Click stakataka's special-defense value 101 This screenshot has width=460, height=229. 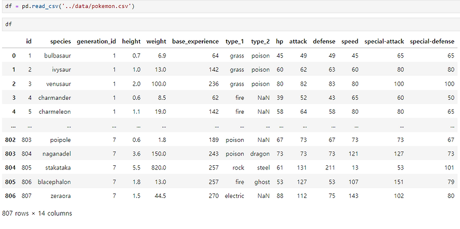tap(450, 168)
